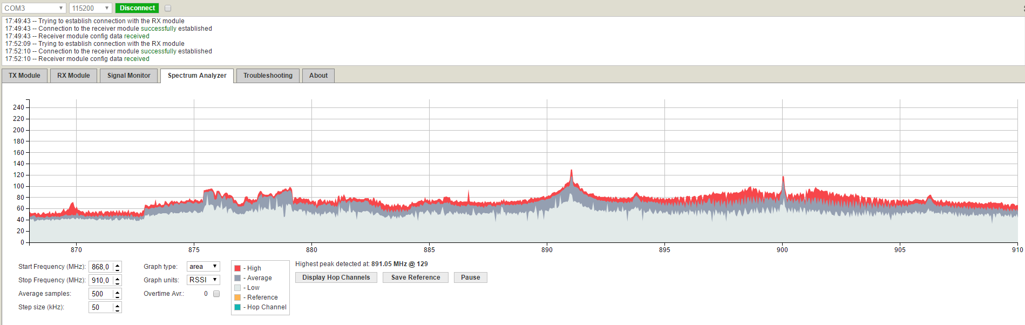Open the Graph type dropdown
This screenshot has height=325, width=1025.
(203, 267)
